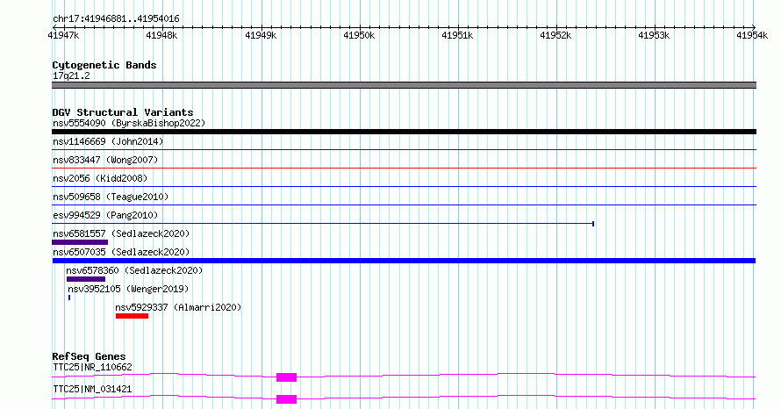This screenshot has width=781, height=409.
Task: Click the 41952k ruler tick label
Action: (555, 35)
